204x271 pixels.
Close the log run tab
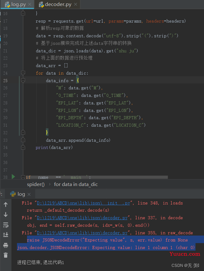(x=29, y=194)
